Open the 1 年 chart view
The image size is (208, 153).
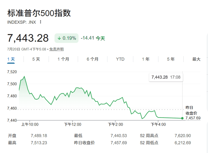(146, 59)
